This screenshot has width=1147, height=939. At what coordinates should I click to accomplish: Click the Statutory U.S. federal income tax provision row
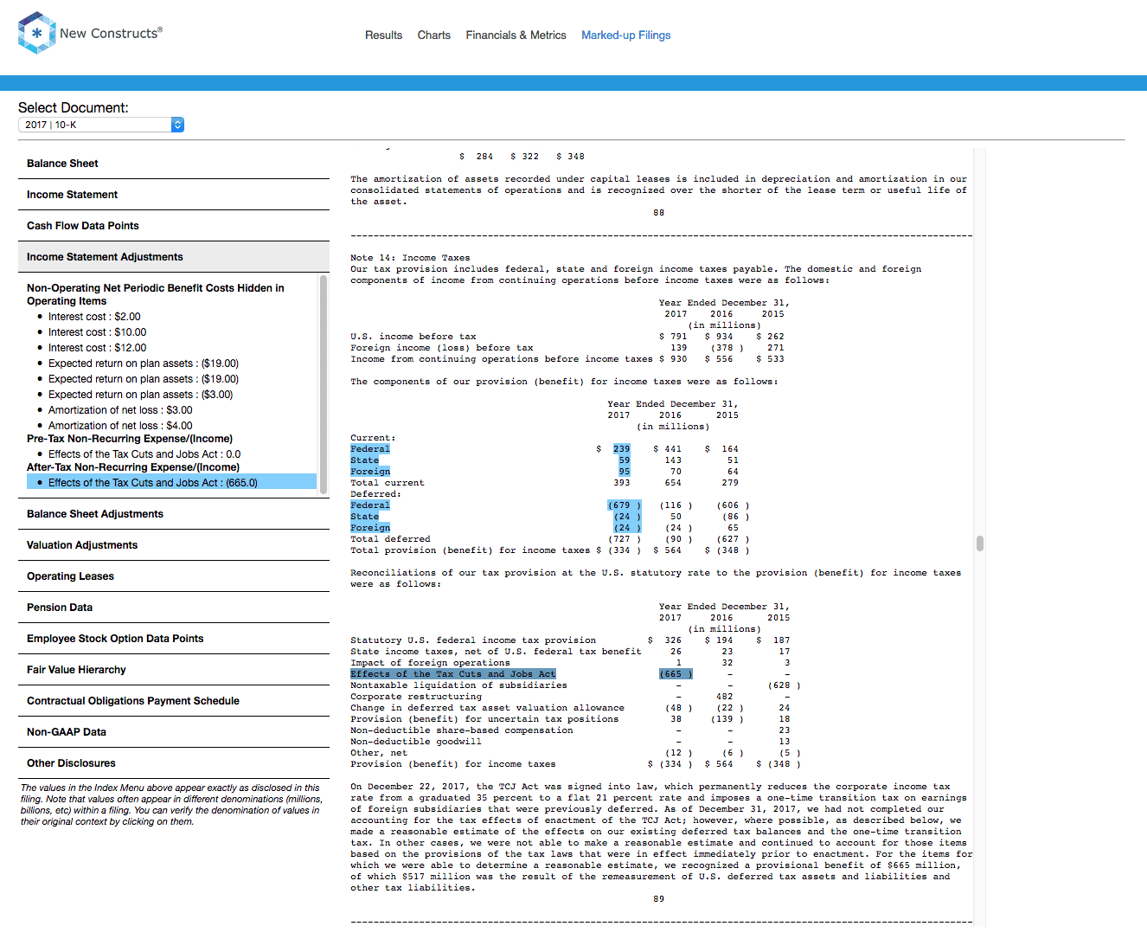coord(473,640)
